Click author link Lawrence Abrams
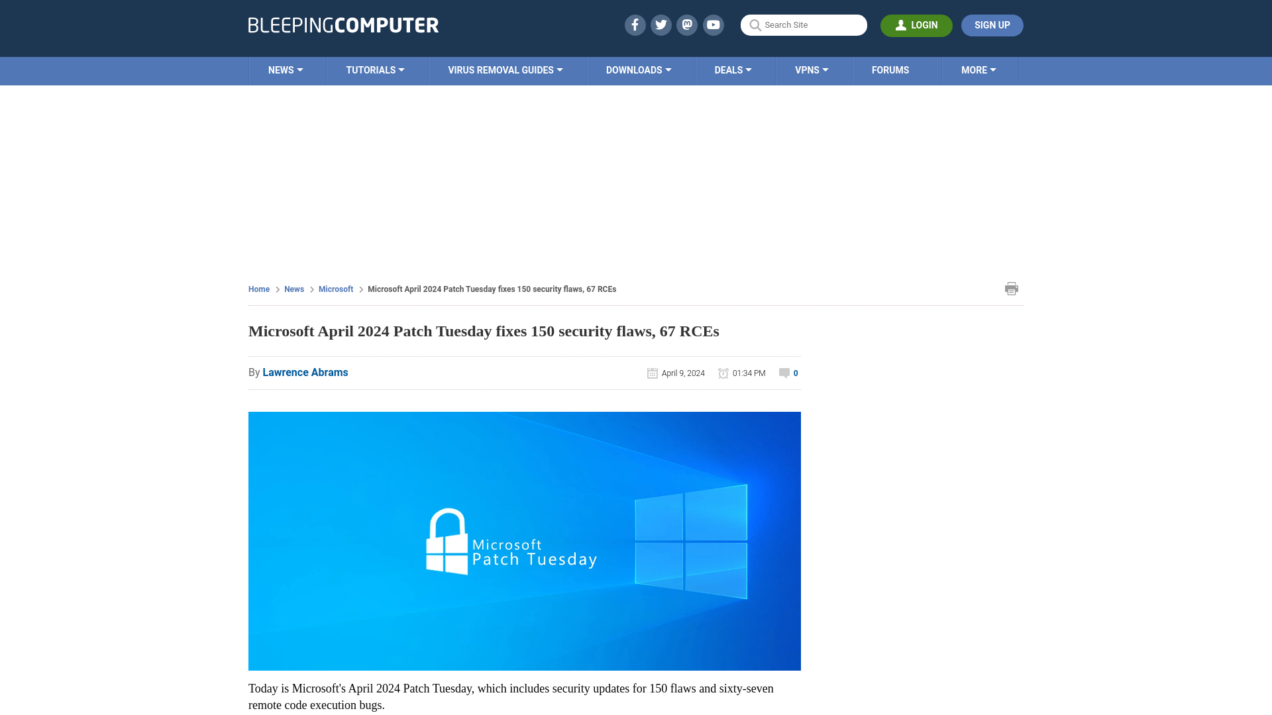Image resolution: width=1272 pixels, height=715 pixels. point(305,372)
